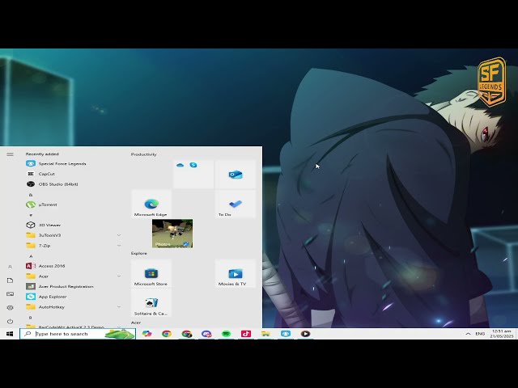Open the clock and date in system tray
518x388 pixels.
coord(502,334)
